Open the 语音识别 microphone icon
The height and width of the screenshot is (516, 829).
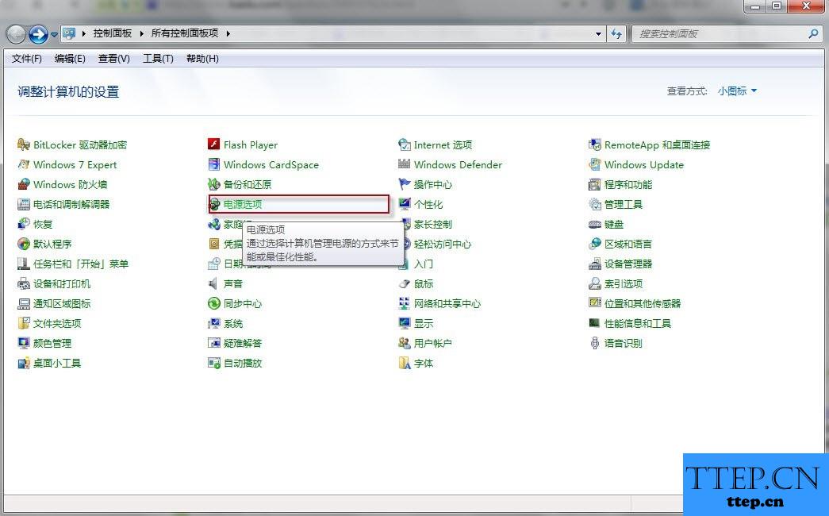595,343
